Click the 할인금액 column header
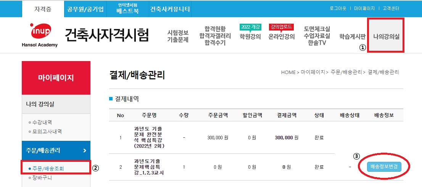Screen dimensions: 422x187 [x=252, y=115]
